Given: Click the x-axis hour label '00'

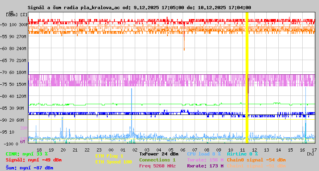Looking at the screenshot, I should (111, 150).
